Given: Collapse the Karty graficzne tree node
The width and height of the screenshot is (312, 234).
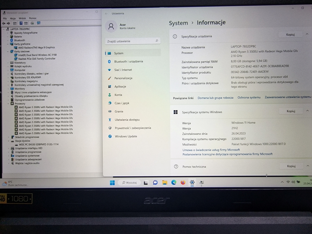Looking at the screenshot, I should [x=8, y=44].
